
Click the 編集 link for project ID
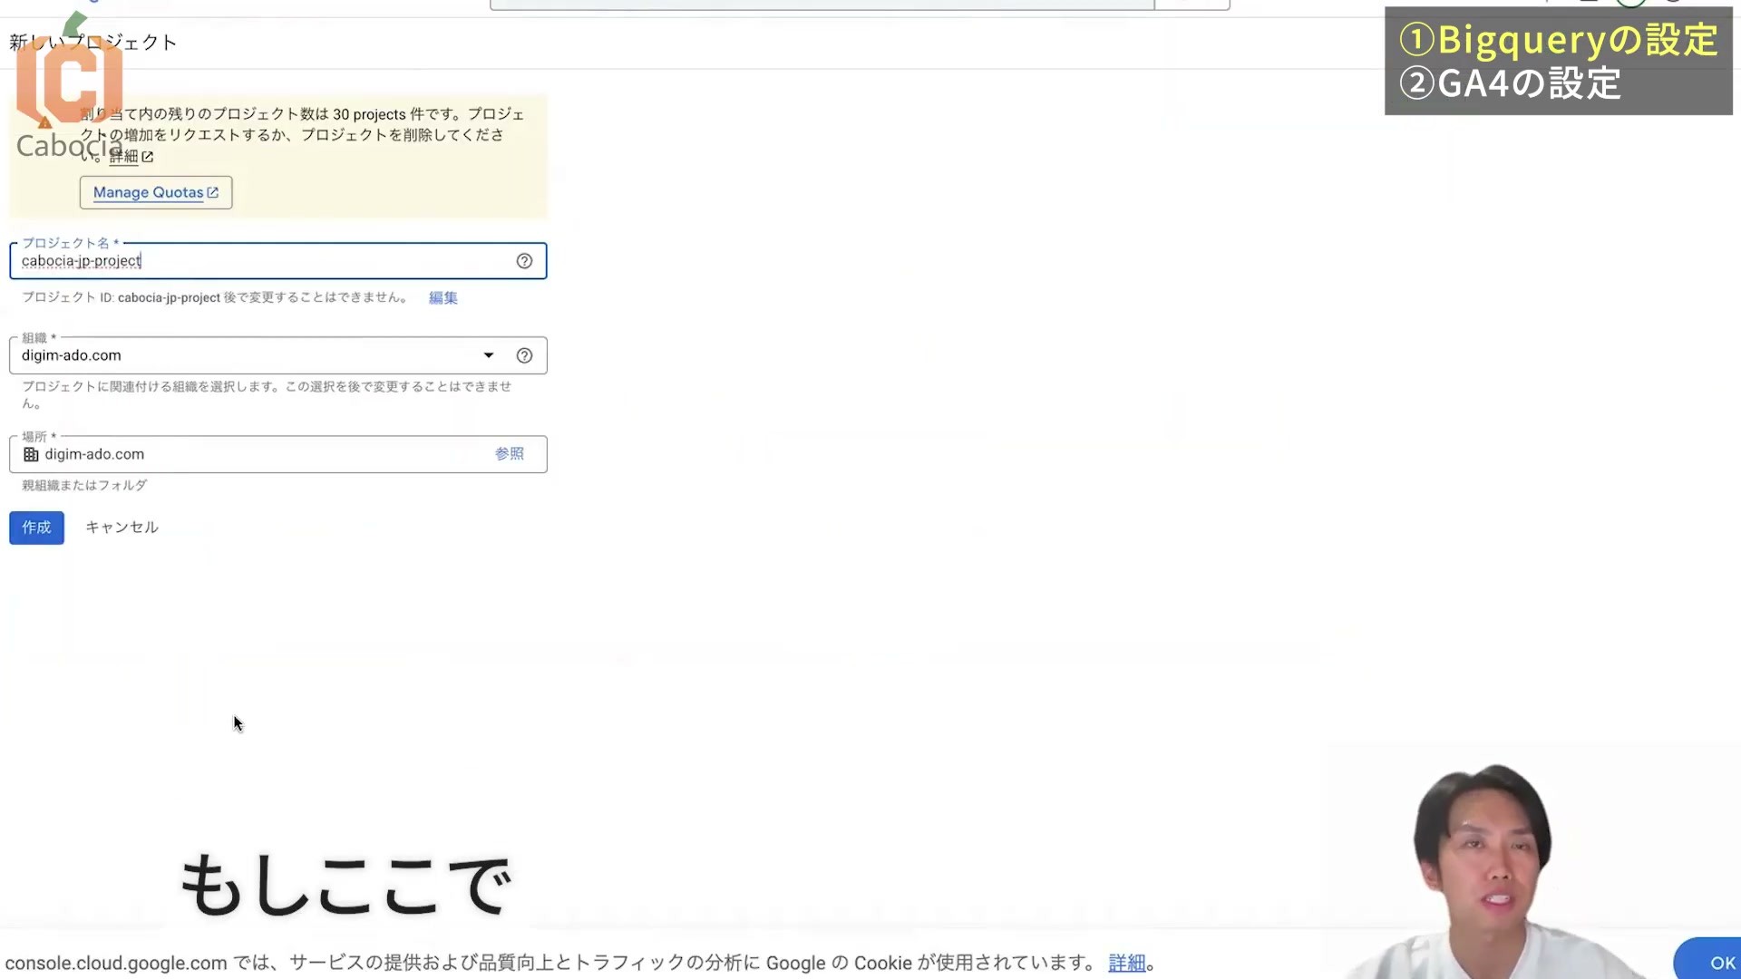pyautogui.click(x=443, y=297)
